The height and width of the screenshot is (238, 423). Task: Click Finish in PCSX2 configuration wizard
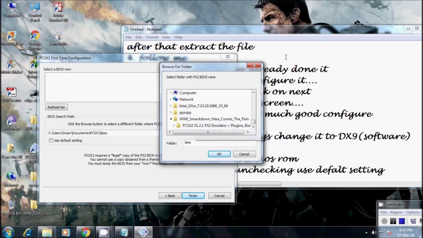193,196
